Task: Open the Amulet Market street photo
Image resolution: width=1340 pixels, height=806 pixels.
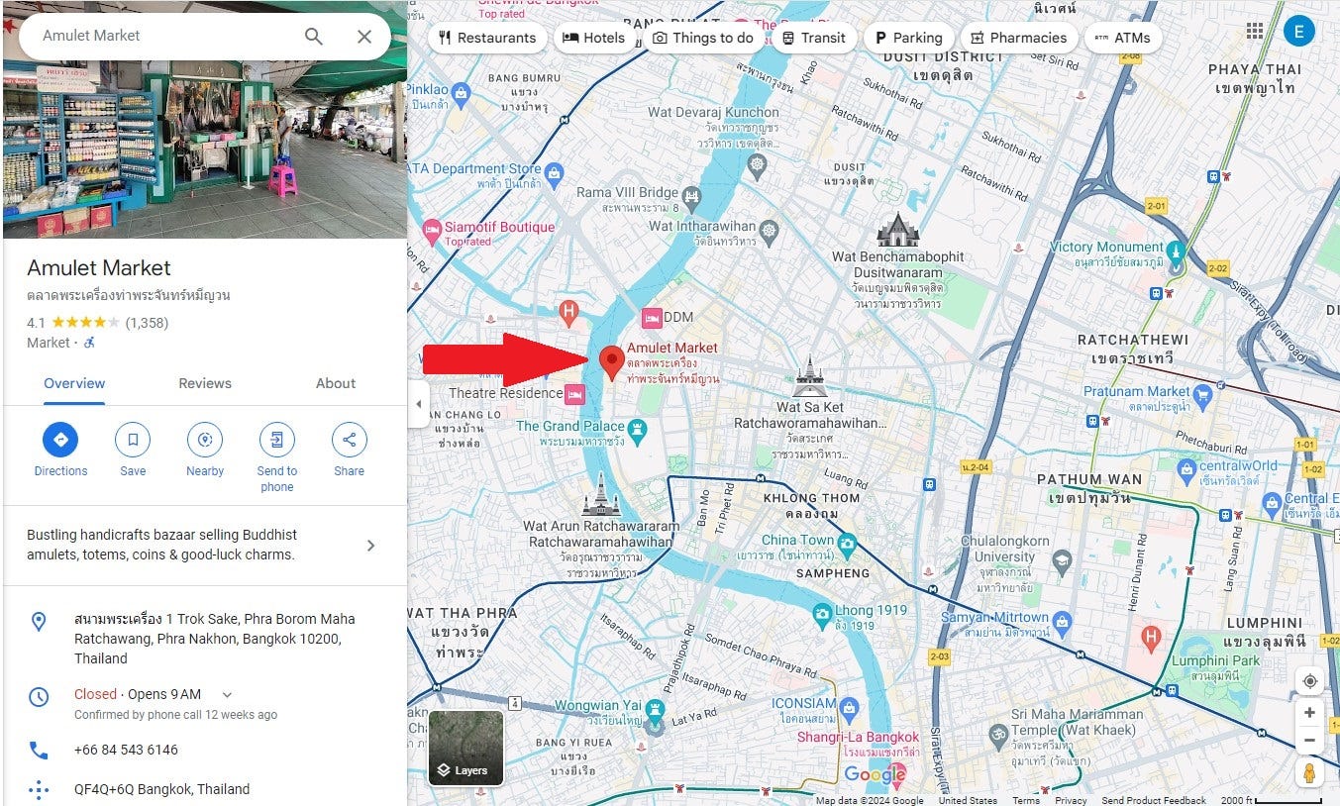Action: coord(205,149)
